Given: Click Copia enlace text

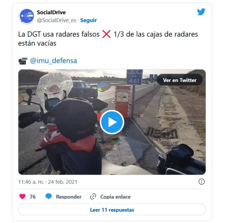Looking at the screenshot, I should tap(115, 197).
